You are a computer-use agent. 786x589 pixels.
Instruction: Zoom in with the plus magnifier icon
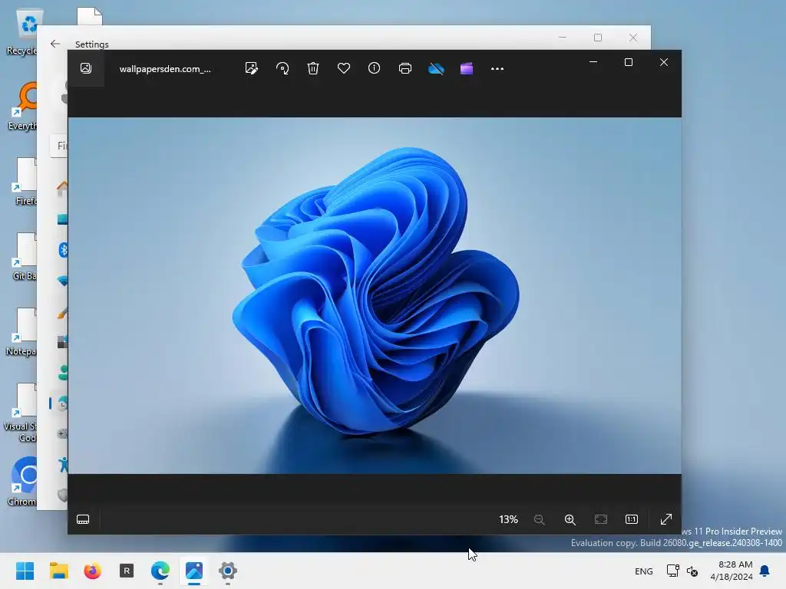point(570,519)
